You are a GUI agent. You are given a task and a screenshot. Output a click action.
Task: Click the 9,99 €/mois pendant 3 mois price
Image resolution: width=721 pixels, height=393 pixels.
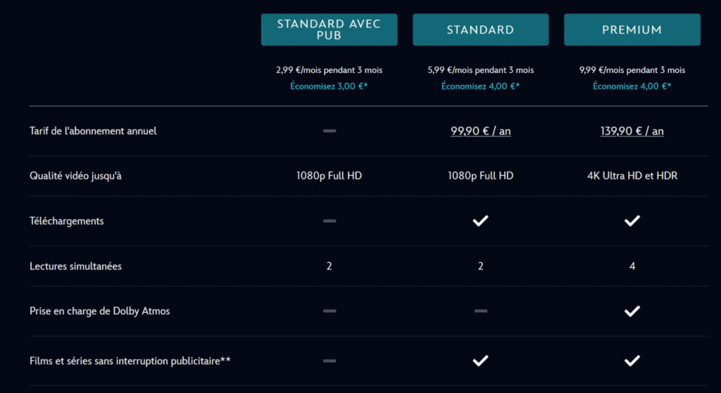632,70
